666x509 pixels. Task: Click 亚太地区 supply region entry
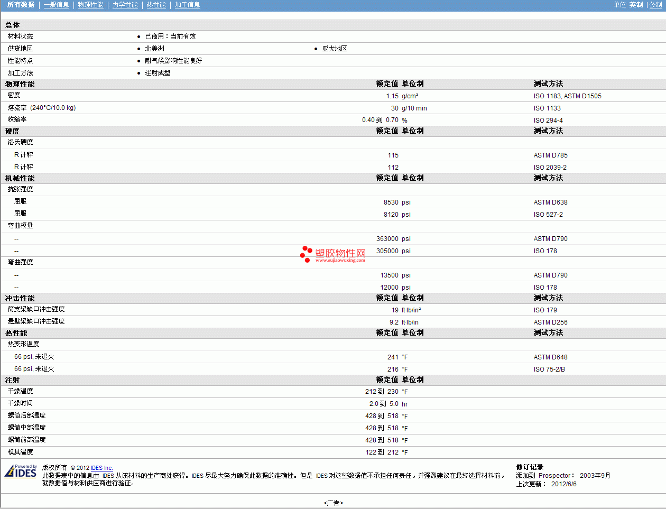point(335,49)
